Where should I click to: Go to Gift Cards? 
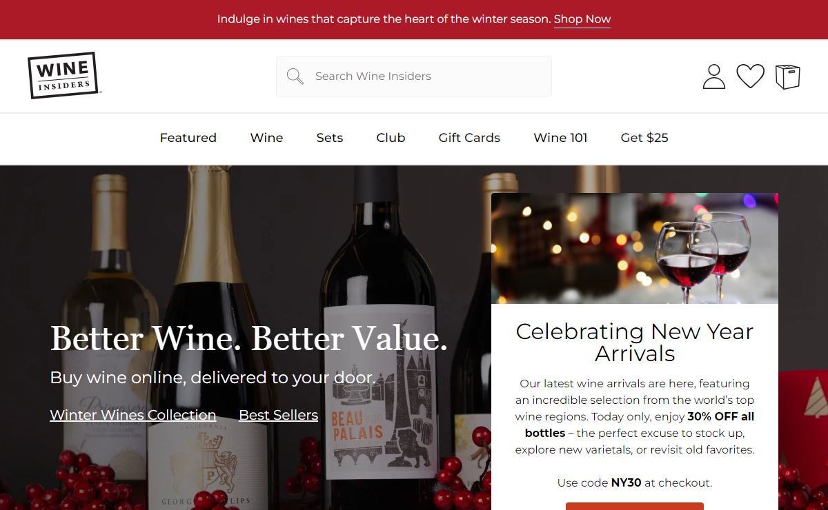(x=469, y=138)
